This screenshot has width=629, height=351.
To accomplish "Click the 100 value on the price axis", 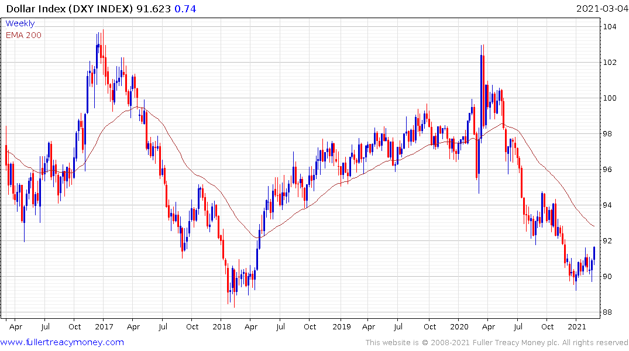I will click(x=610, y=98).
